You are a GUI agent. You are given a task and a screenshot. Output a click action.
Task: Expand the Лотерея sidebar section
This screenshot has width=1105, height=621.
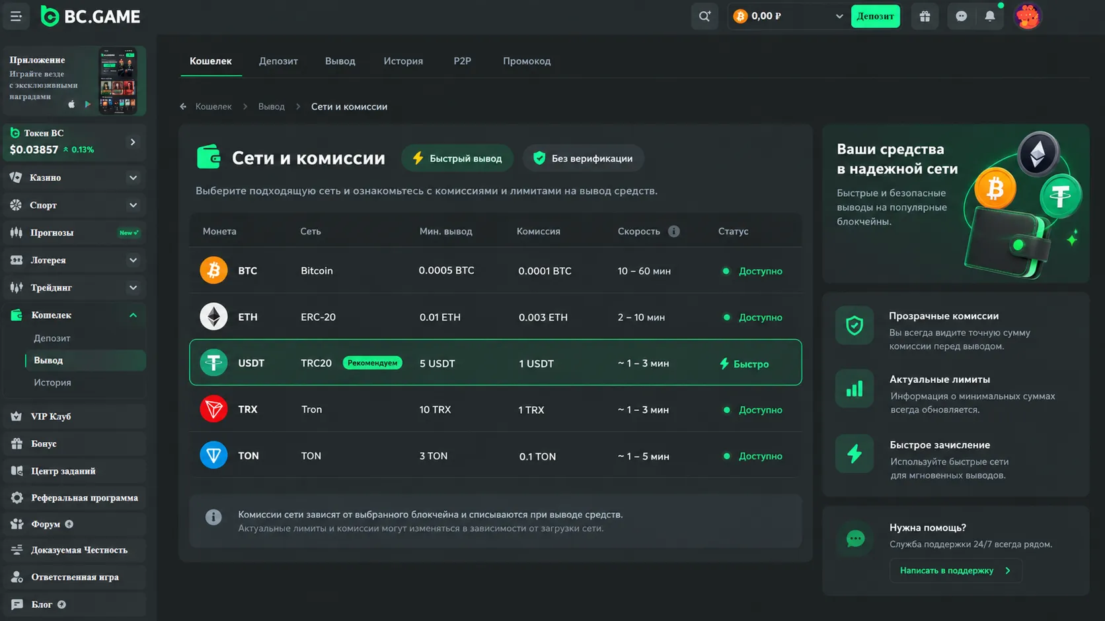pyautogui.click(x=133, y=260)
